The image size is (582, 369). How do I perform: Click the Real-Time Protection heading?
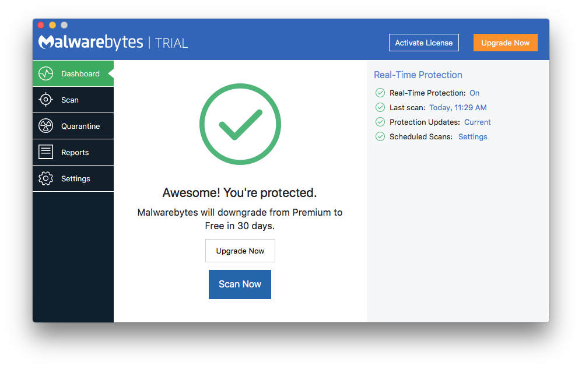418,75
